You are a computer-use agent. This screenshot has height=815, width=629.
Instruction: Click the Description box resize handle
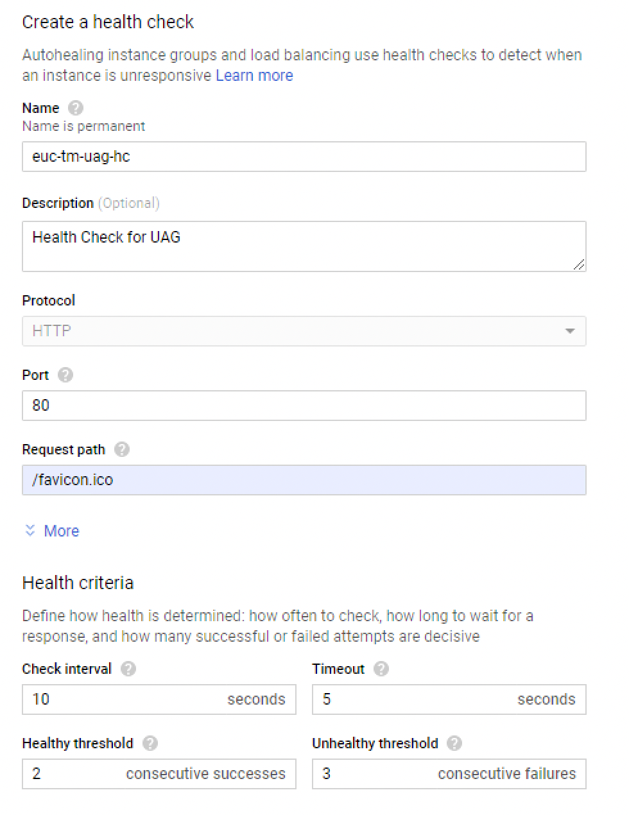click(x=579, y=264)
